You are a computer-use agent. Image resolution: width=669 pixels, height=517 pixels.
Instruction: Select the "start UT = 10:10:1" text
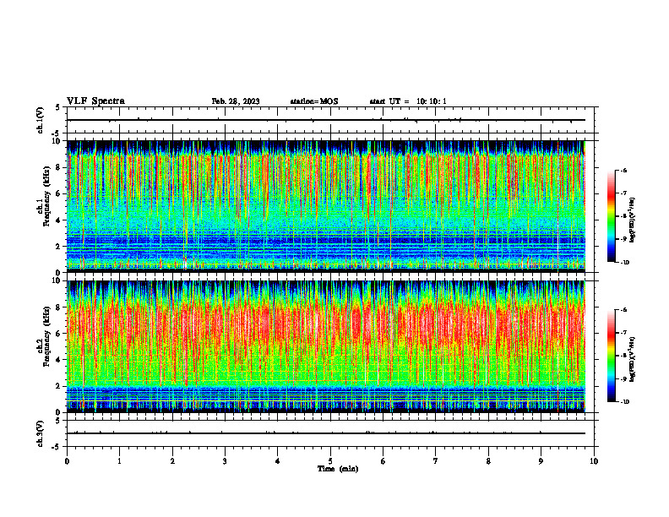[408, 101]
